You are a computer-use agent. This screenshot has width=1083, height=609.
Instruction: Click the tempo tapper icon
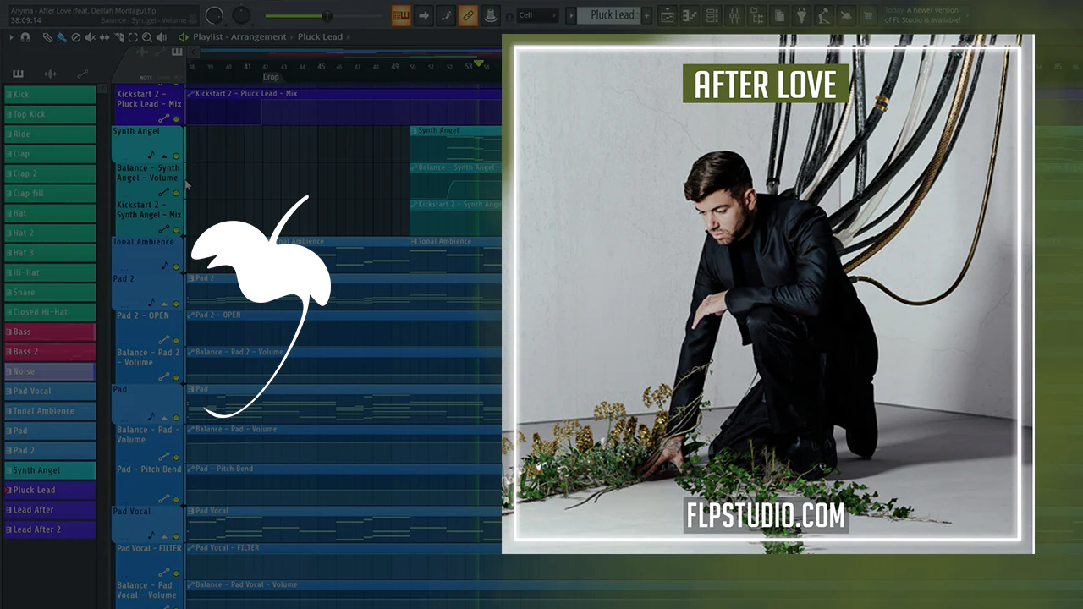click(x=823, y=15)
